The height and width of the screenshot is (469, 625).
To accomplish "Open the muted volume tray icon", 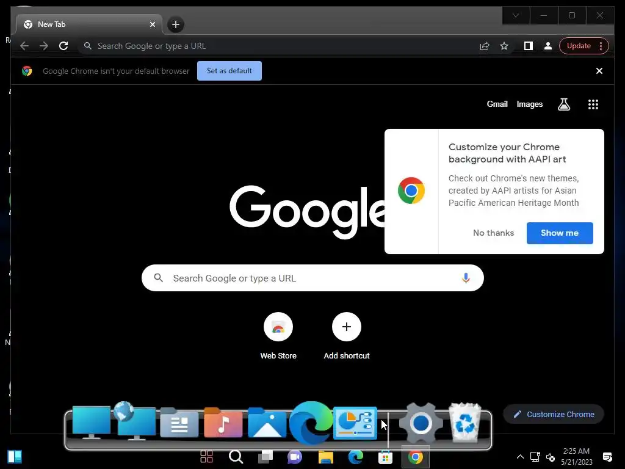I will pos(551,457).
